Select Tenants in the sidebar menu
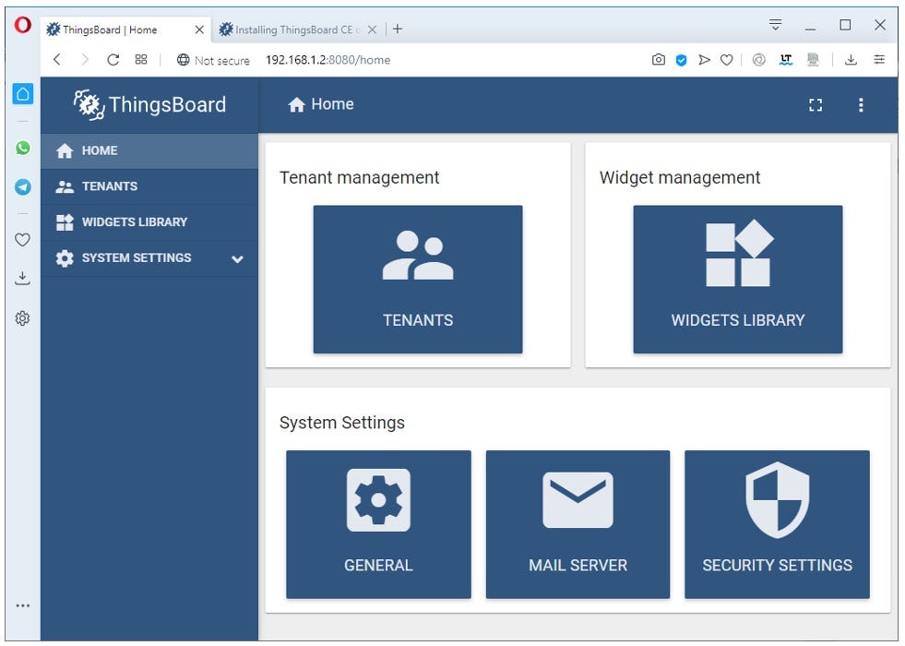 [149, 186]
